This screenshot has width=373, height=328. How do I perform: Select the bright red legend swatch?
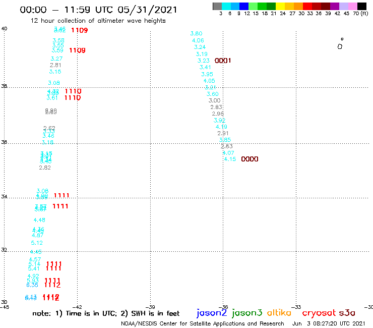click(307, 6)
